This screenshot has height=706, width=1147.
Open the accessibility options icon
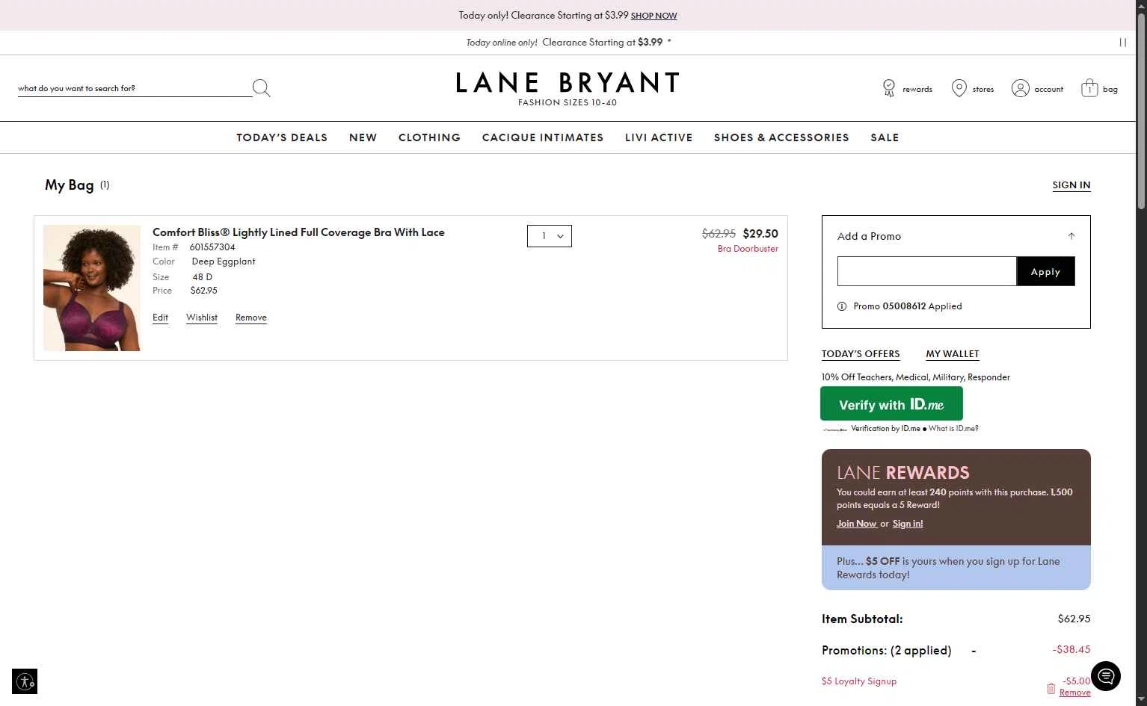pyautogui.click(x=25, y=681)
